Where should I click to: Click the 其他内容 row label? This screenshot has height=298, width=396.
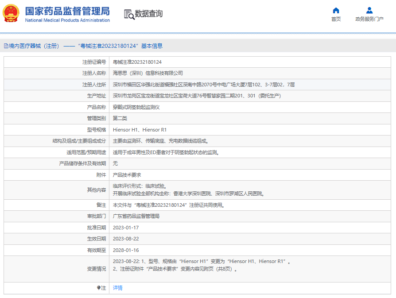97,190
